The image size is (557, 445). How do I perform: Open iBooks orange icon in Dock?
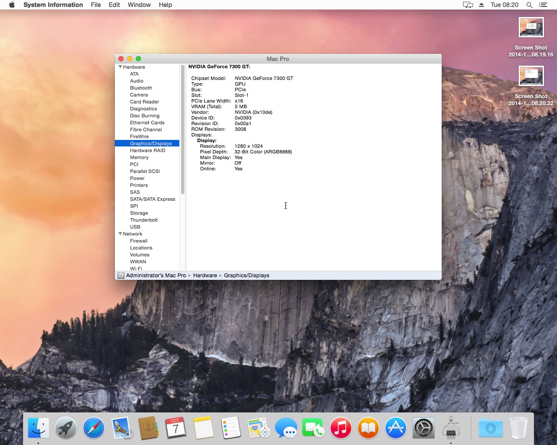coord(368,428)
